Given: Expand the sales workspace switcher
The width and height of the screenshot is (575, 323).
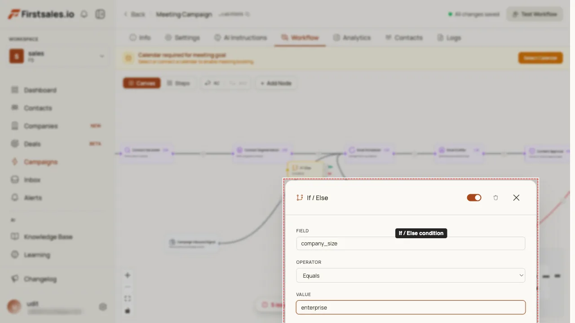Looking at the screenshot, I should point(57,56).
